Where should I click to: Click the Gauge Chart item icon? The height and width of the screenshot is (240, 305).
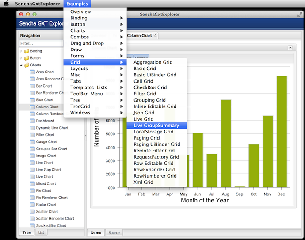32,142
